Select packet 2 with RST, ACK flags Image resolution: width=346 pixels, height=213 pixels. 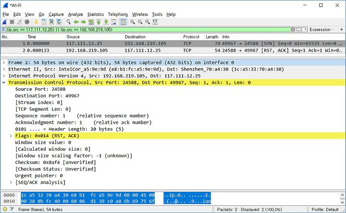(173, 50)
